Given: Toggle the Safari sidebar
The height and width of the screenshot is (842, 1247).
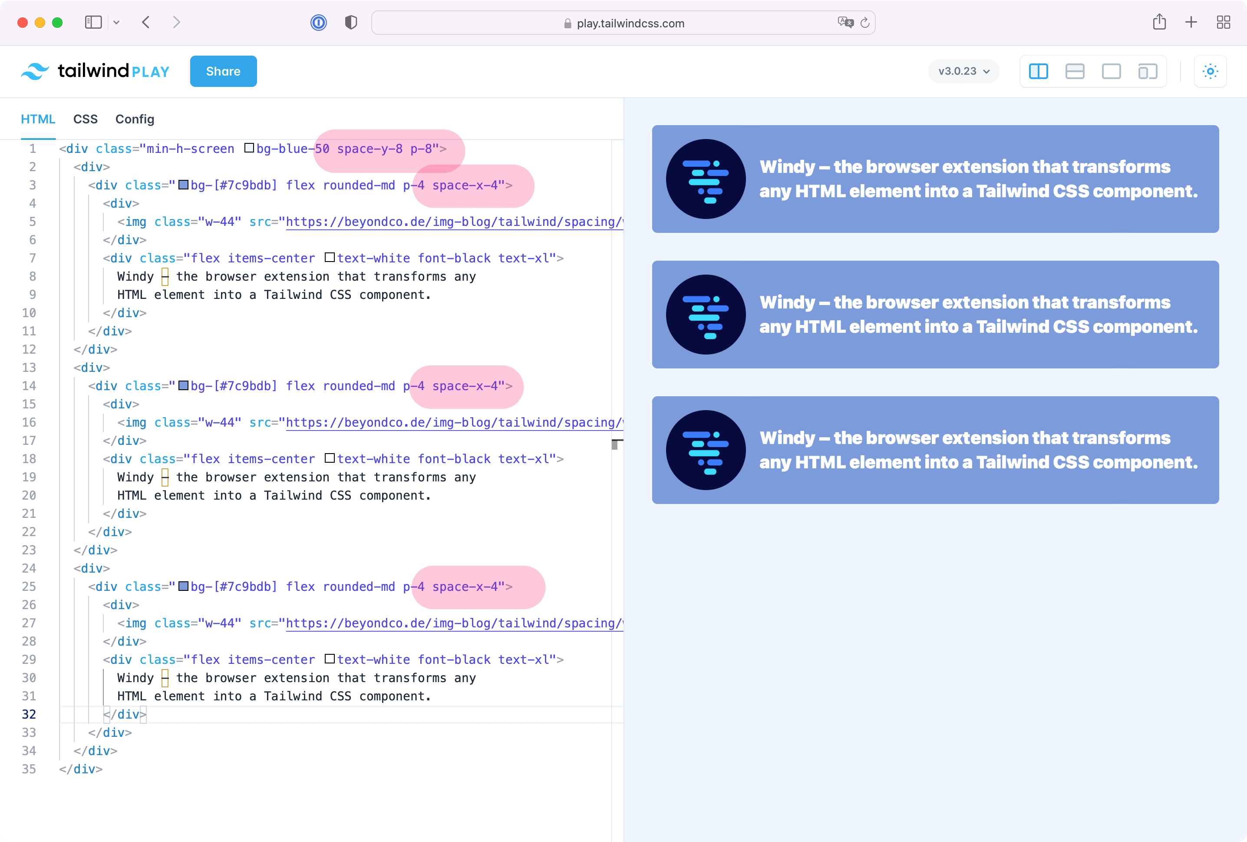Looking at the screenshot, I should point(92,23).
